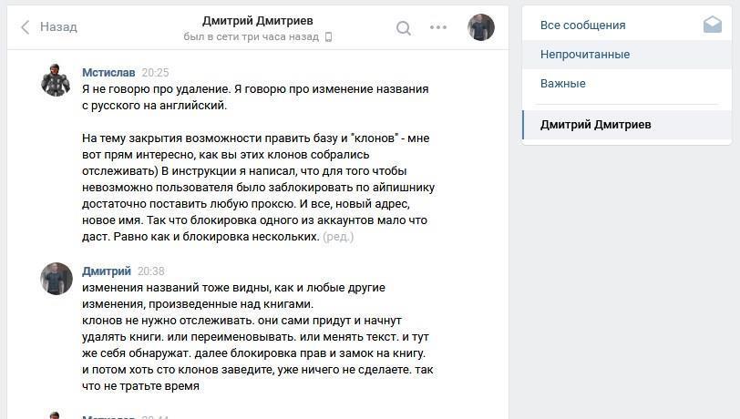
Task: Open search in conversation
Action: (403, 27)
